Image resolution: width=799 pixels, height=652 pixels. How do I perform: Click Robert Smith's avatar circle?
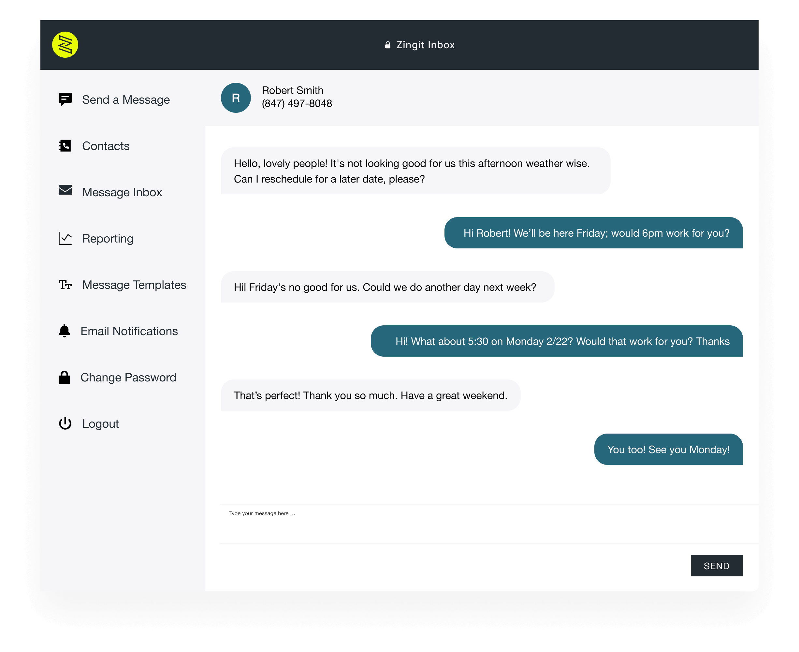click(x=236, y=98)
